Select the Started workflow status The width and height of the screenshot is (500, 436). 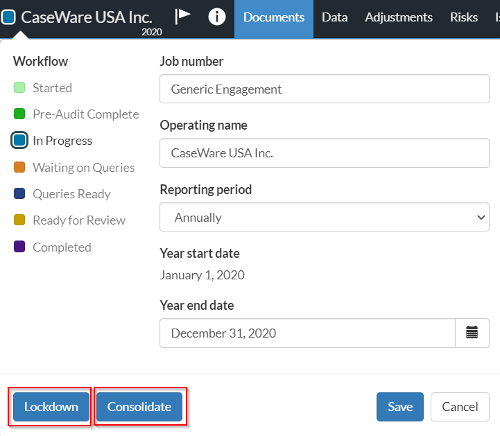pyautogui.click(x=52, y=88)
